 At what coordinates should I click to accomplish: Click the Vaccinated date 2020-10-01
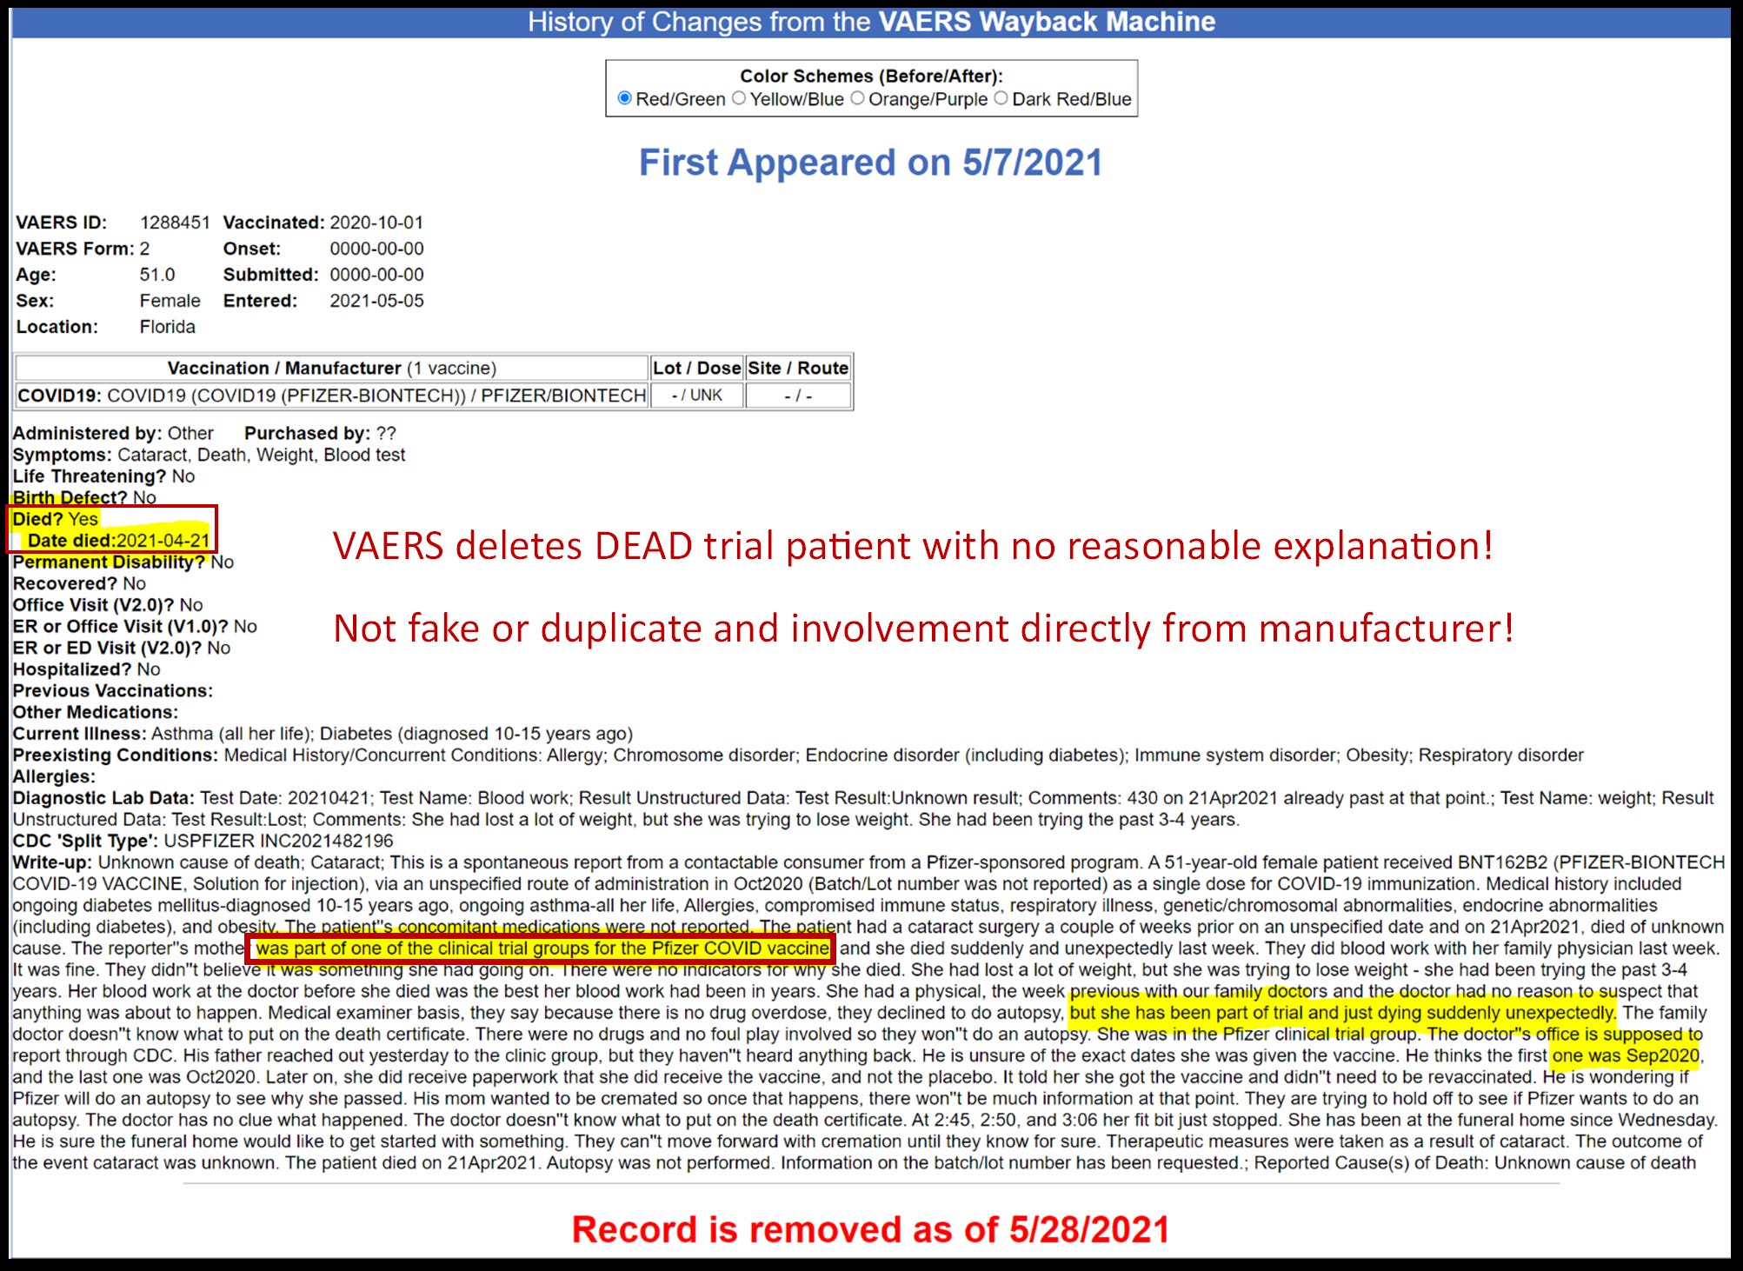pos(376,223)
